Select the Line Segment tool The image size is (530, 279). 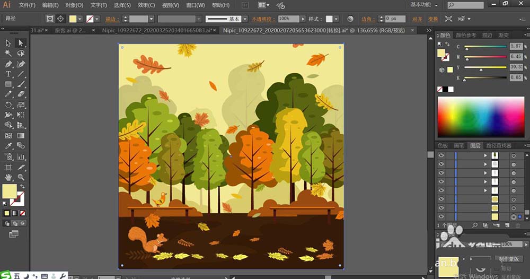click(x=21, y=74)
